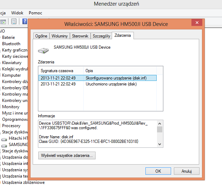Select Kontrolery ma... tree item
This screenshot has width=222, height=187.
point(15,94)
